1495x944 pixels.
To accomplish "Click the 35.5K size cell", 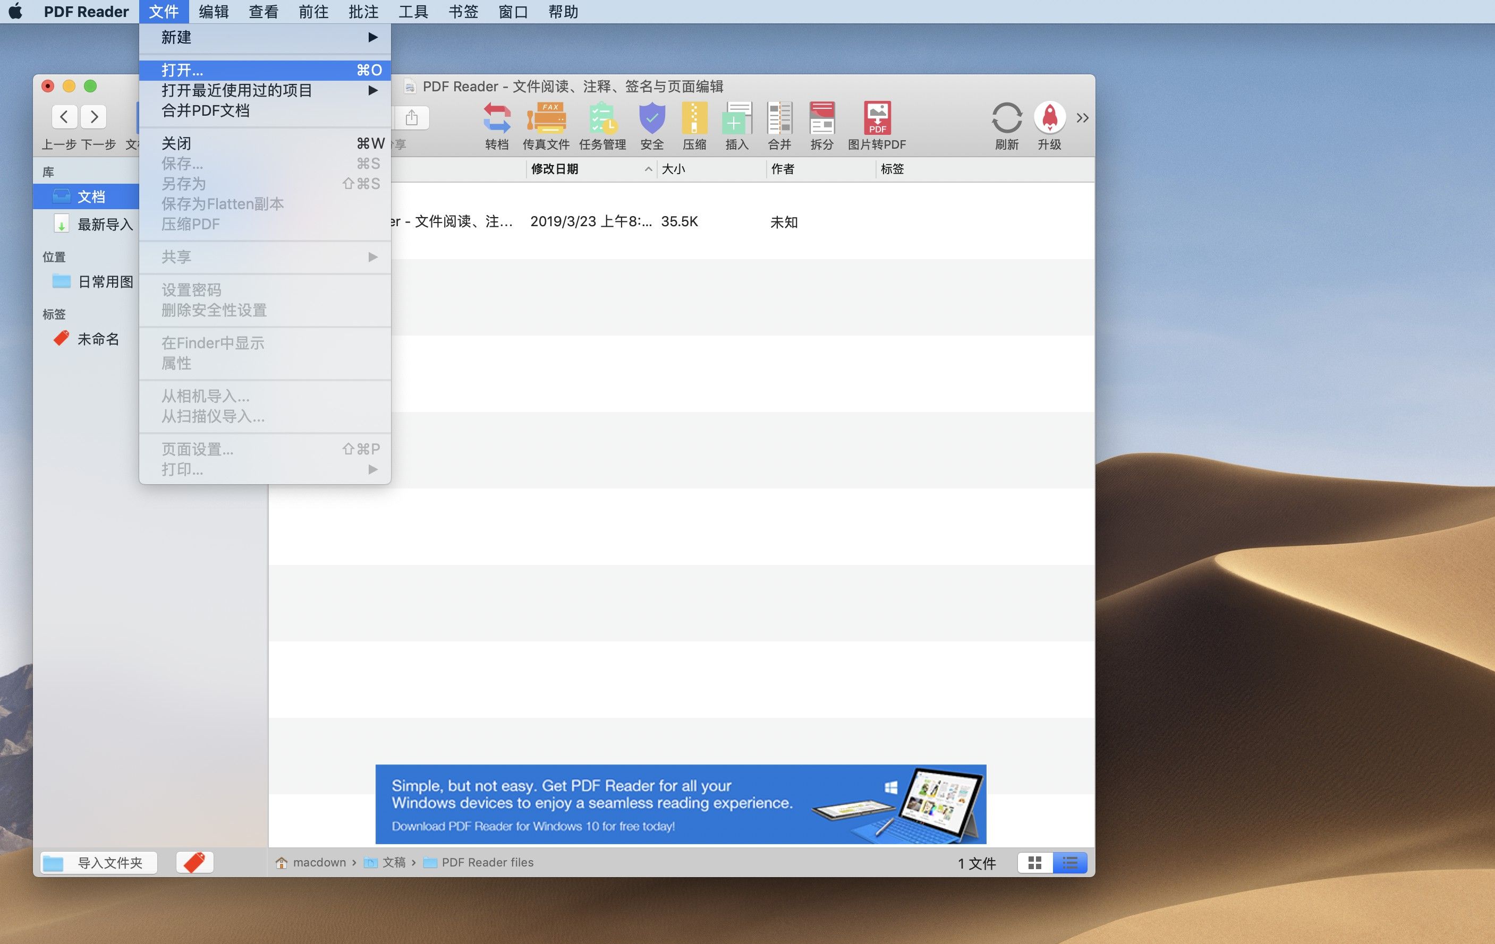I will tap(679, 221).
